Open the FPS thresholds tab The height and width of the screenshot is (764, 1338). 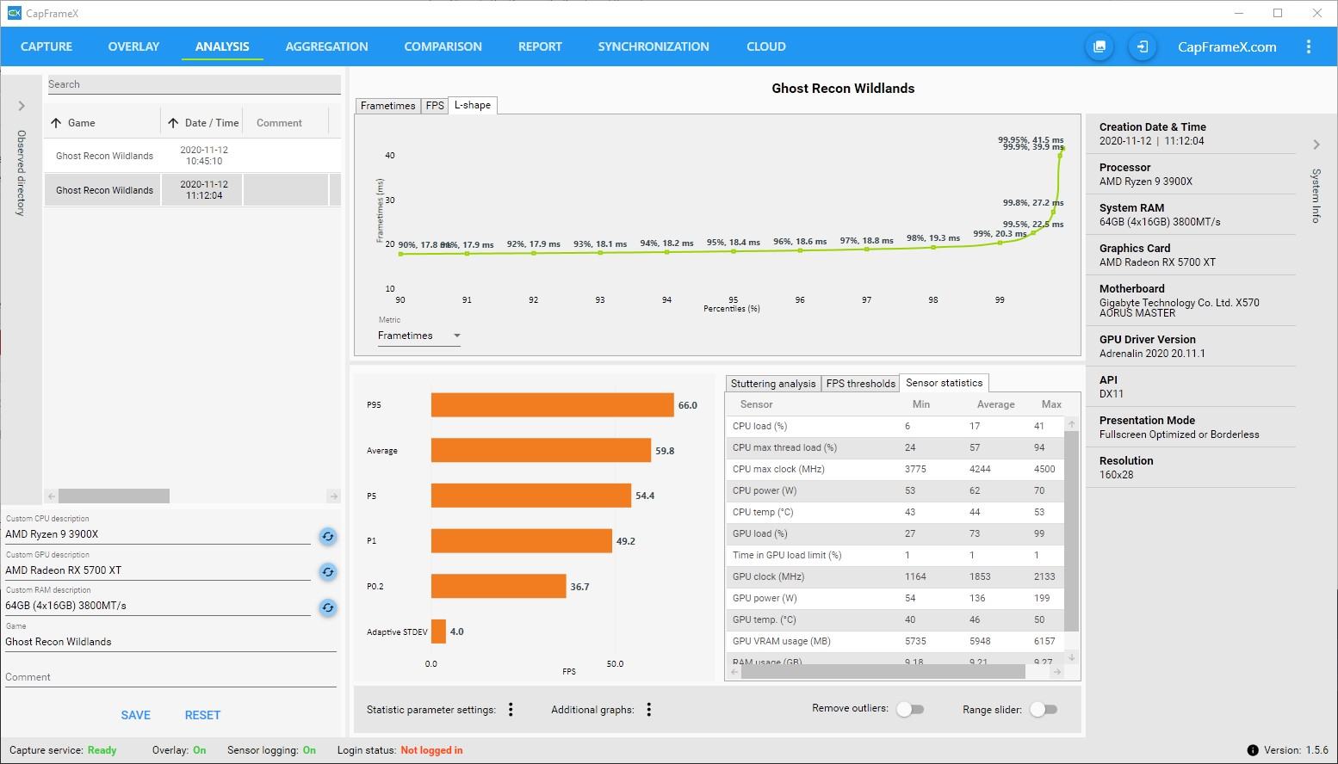861,384
